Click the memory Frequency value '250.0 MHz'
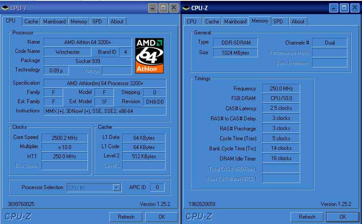Viewport: 362px width, 224px height. [x=281, y=89]
